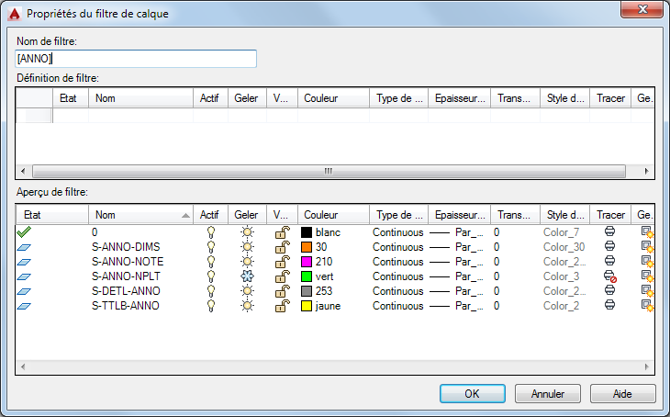Click the magenta color swatch of S-ANNO-NOTE

point(307,262)
